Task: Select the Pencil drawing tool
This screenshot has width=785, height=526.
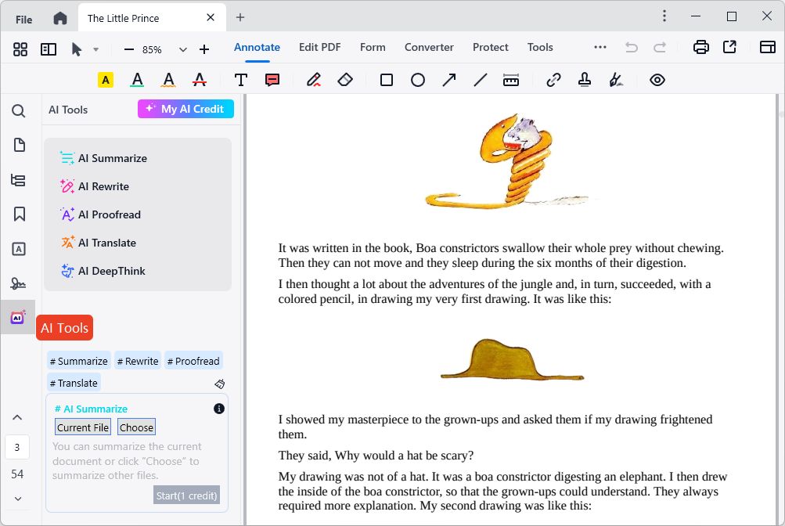Action: (x=314, y=79)
